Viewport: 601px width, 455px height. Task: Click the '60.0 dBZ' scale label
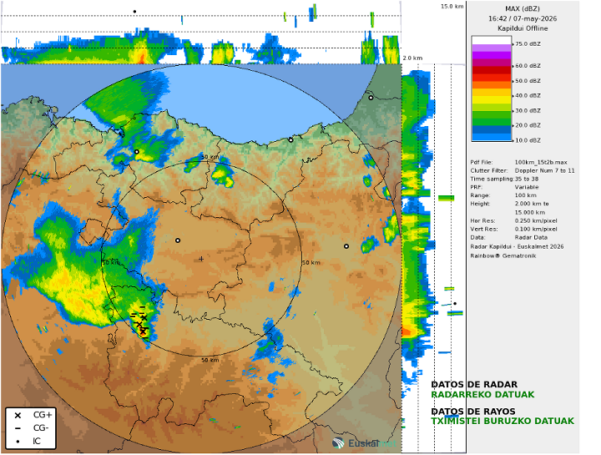pyautogui.click(x=528, y=66)
